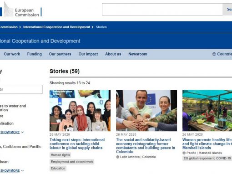Open the Our work menu
Screen dimensions: 232x174
pyautogui.click(x=12, y=54)
